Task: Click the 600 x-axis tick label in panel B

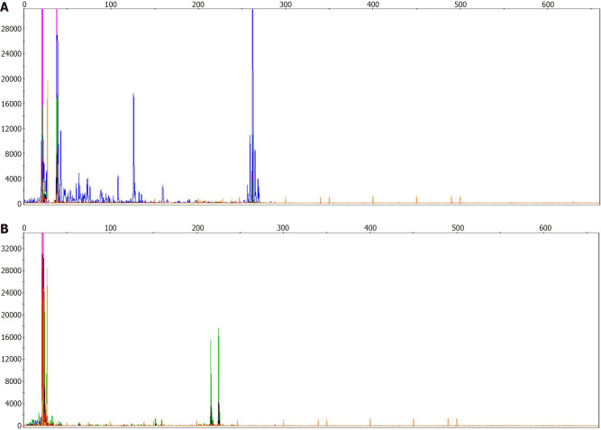Action: pyautogui.click(x=545, y=228)
